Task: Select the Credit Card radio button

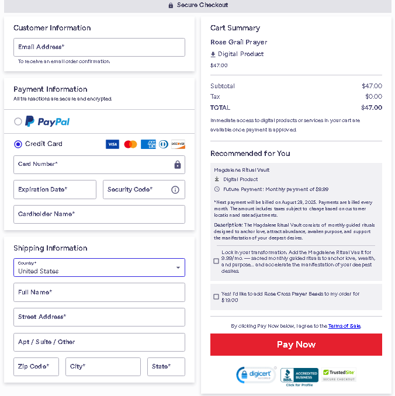Action: pyautogui.click(x=18, y=144)
